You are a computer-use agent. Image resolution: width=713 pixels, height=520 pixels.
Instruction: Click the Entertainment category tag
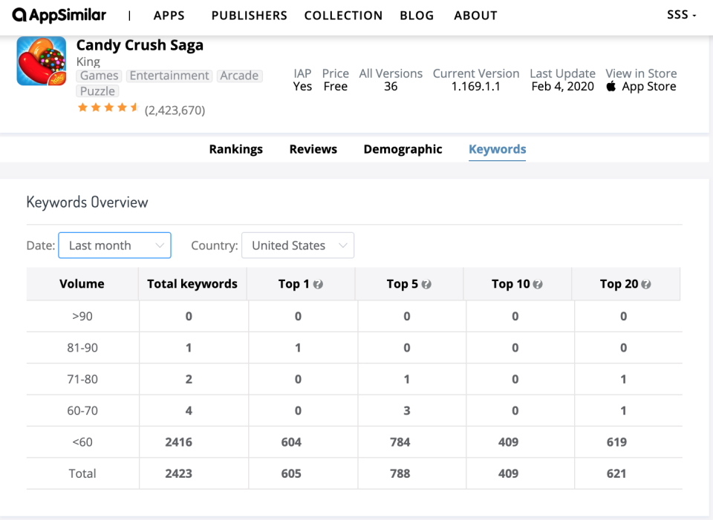coord(169,76)
